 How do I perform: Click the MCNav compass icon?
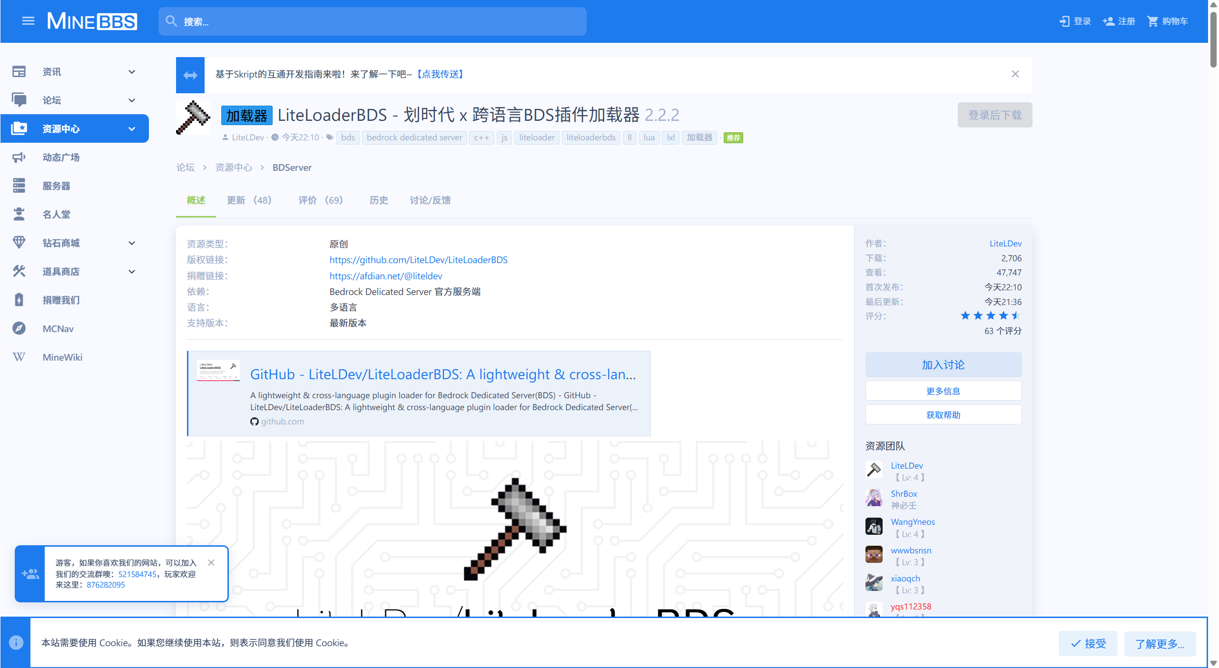pos(19,328)
